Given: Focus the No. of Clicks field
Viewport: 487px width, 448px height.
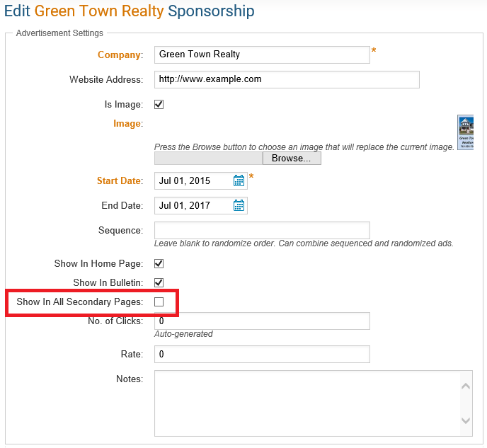Looking at the screenshot, I should 262,321.
